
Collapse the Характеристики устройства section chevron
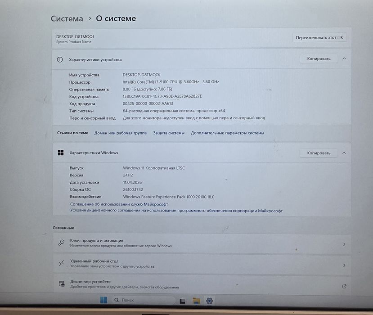pyautogui.click(x=344, y=58)
